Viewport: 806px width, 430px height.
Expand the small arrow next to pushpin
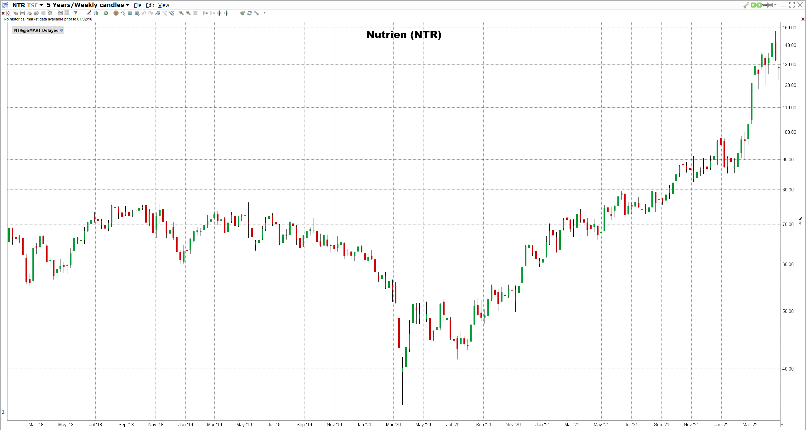click(x=775, y=5)
